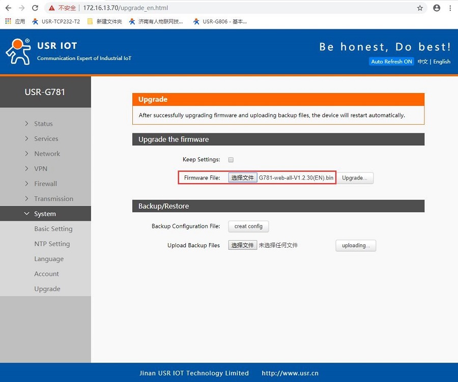The width and height of the screenshot is (458, 382).
Task: Open the apps grid bookmark icon
Action: coord(8,21)
